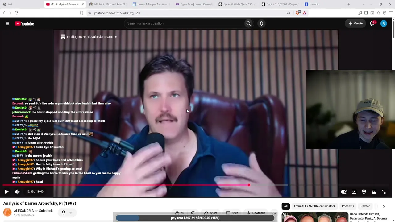The height and width of the screenshot is (222, 395).
Task: Click the Create button
Action: (355, 23)
